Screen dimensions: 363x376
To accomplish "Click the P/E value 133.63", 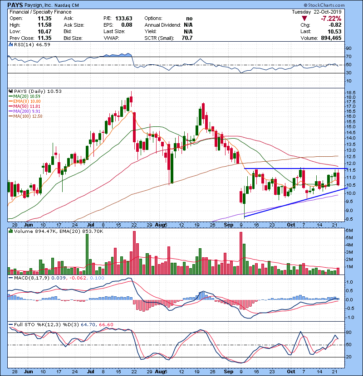I will 124,19.
